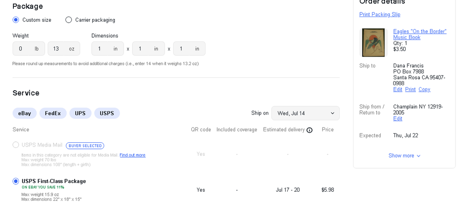Image resolution: width=460 pixels, height=211 pixels.
Task: Filter services by FedEx
Action: click(53, 113)
